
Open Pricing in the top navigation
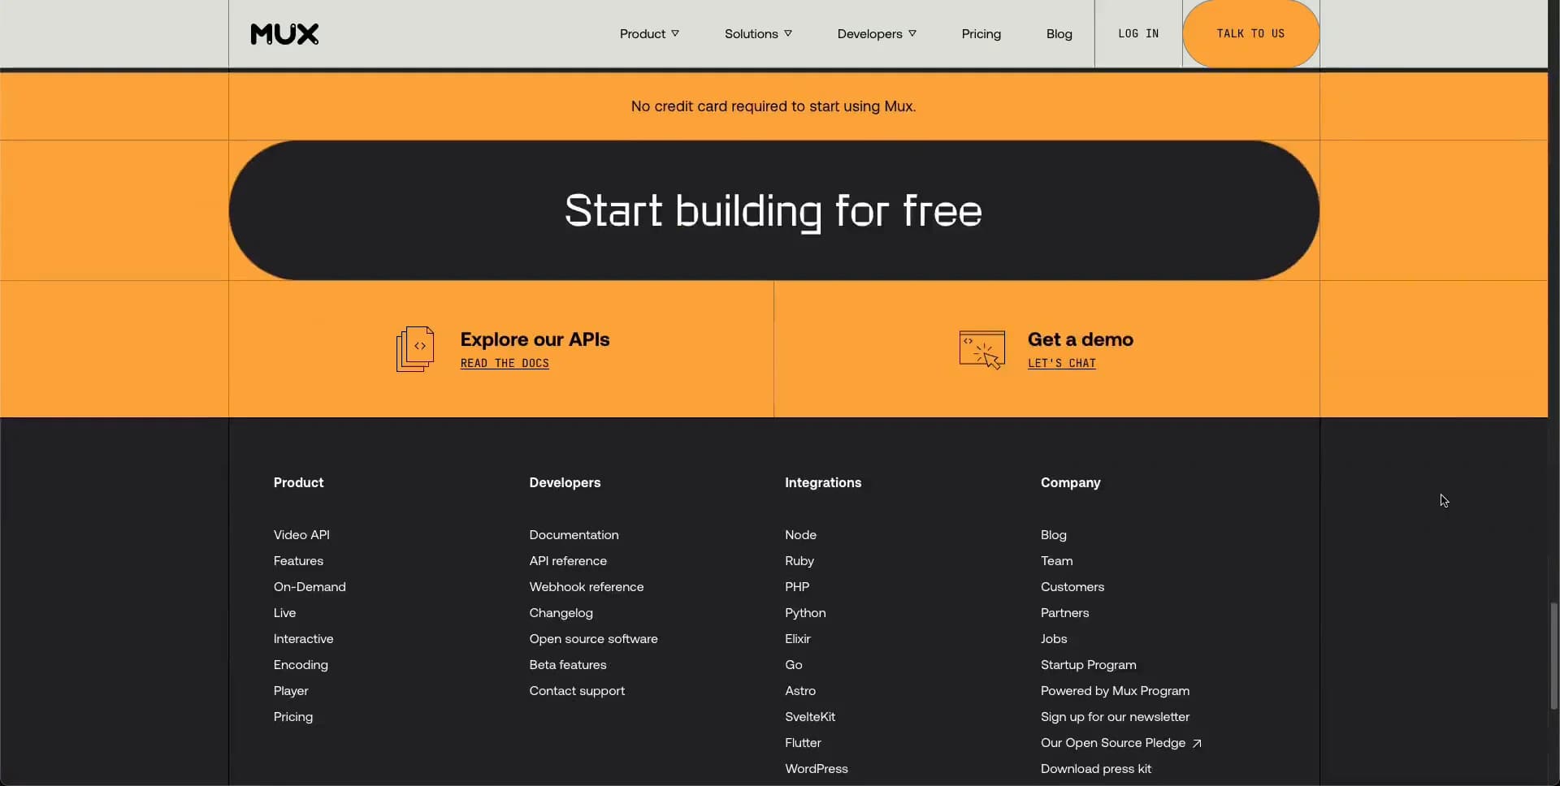[981, 34]
